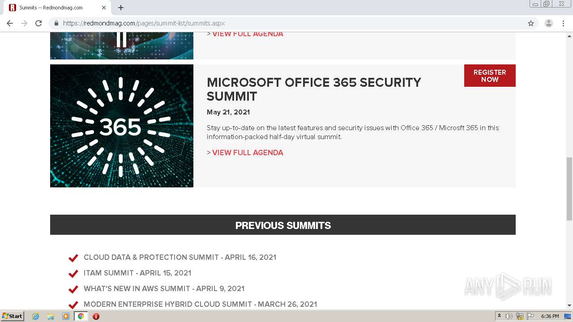Click the 365 summit thumbnail image
Image resolution: width=573 pixels, height=322 pixels.
[122, 126]
